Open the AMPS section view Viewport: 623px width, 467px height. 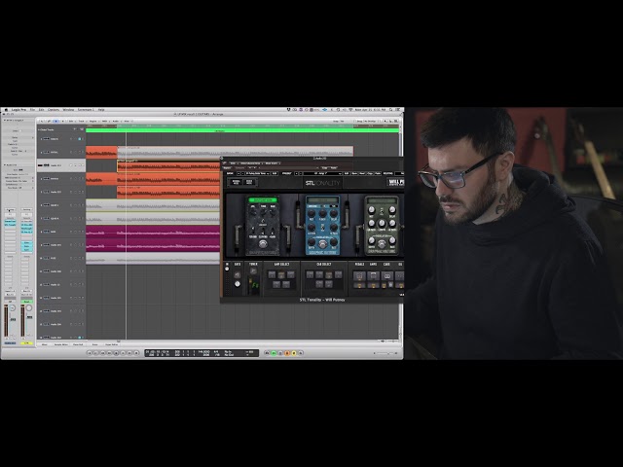point(374,276)
